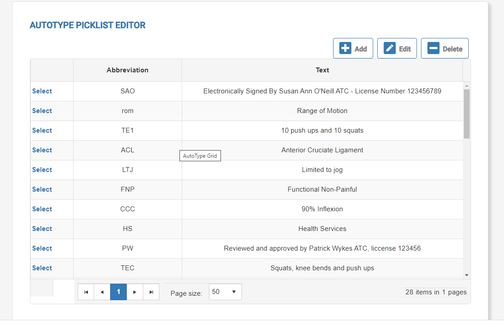Click the Health Services text cell
504x327 pixels.
[322, 229]
